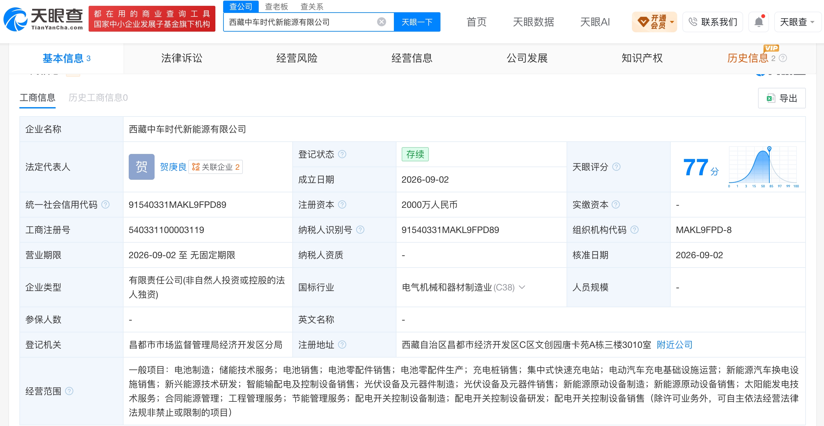Image resolution: width=824 pixels, height=426 pixels.
Task: Open the 经营风险 tab
Action: (x=297, y=58)
